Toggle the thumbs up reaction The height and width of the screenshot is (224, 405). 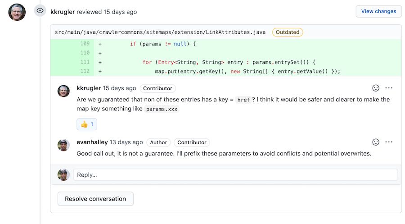(x=87, y=124)
